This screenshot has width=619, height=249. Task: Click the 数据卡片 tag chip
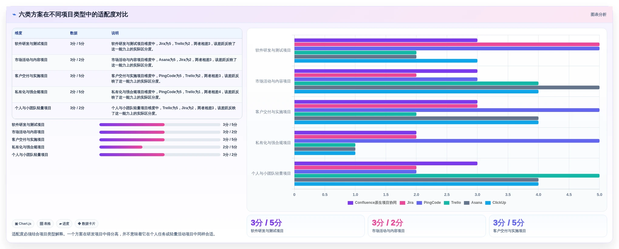87,224
